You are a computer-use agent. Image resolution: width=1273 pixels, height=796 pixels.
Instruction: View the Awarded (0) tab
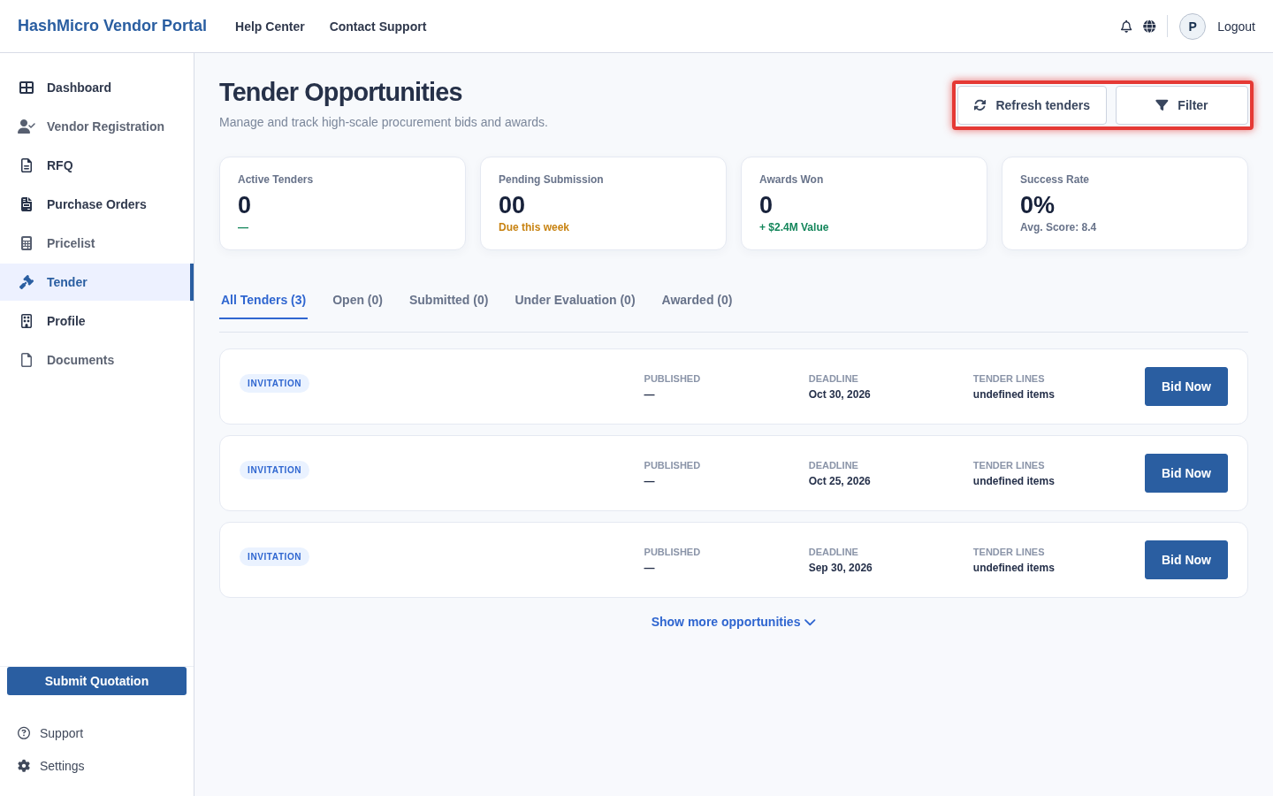pos(697,300)
